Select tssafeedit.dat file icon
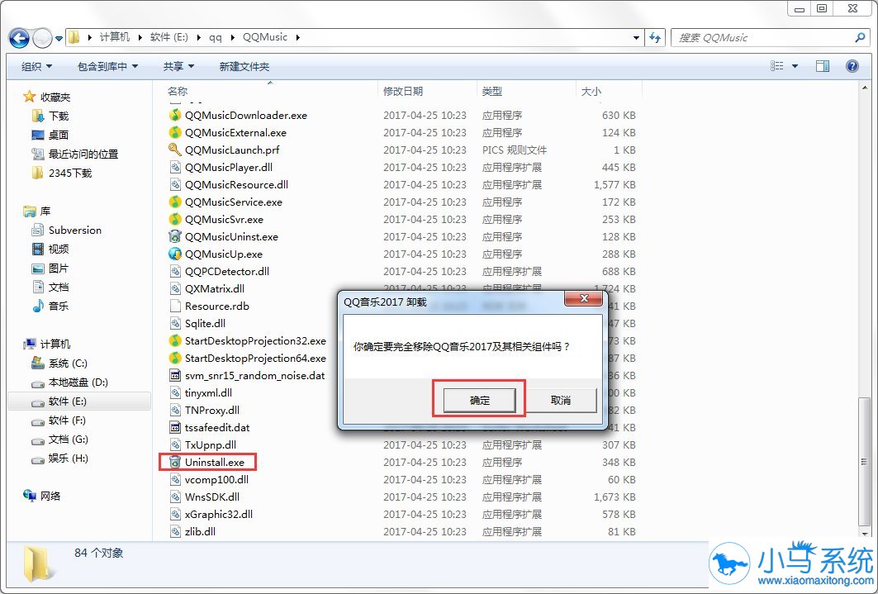Viewport: 878px width, 594px height. pyautogui.click(x=175, y=428)
